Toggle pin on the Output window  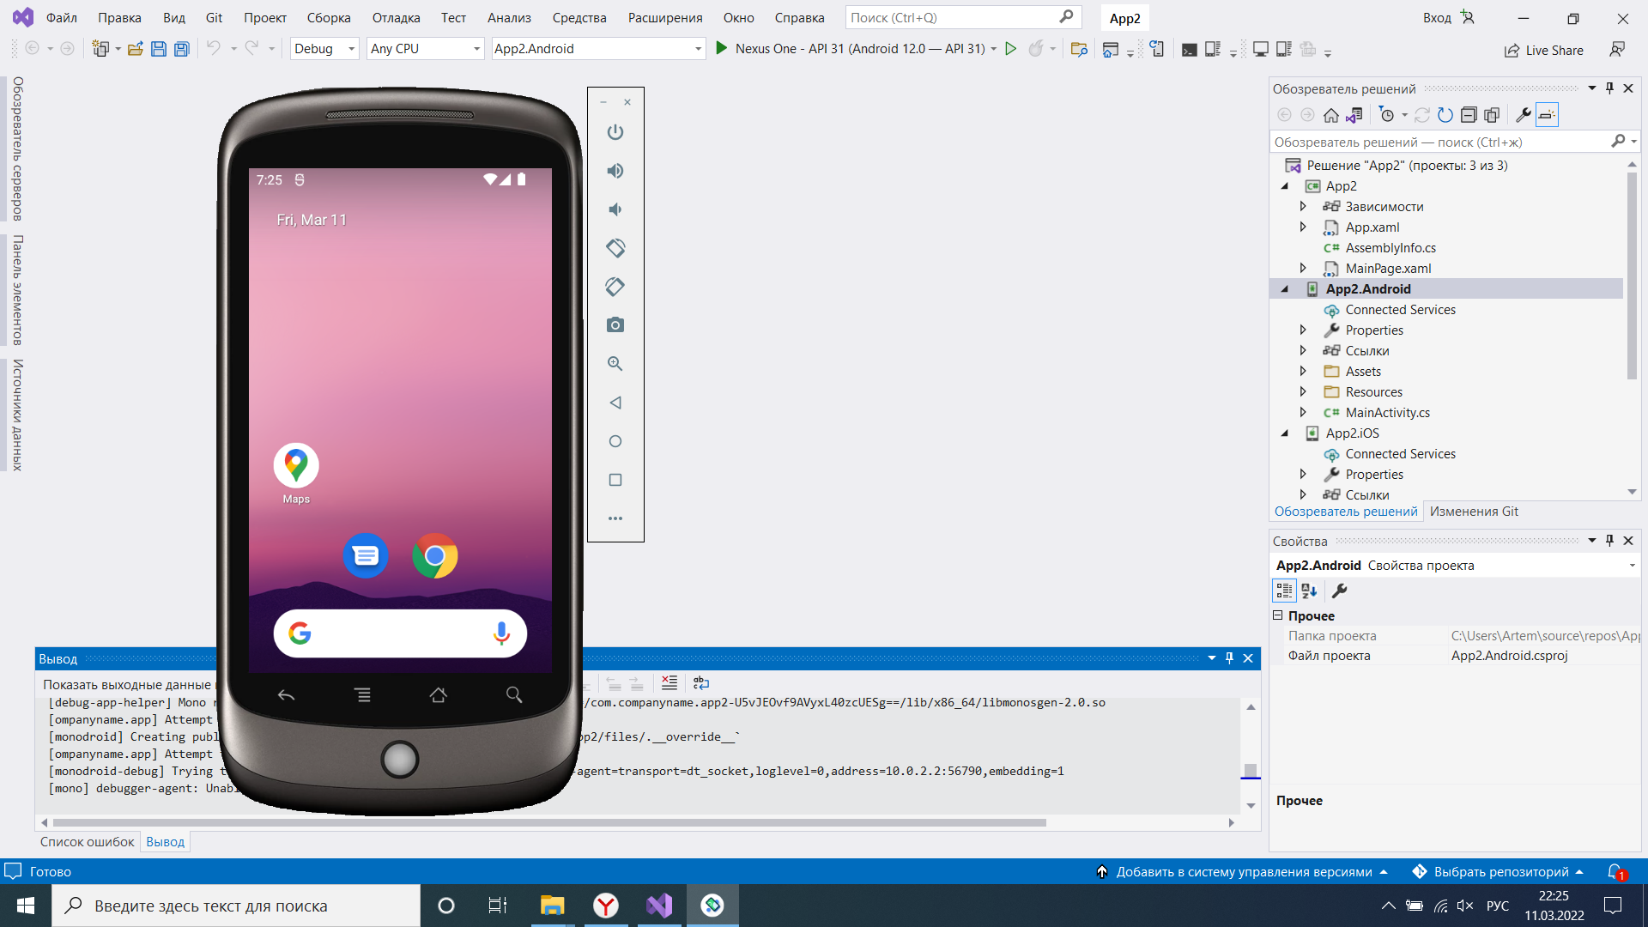point(1229,658)
